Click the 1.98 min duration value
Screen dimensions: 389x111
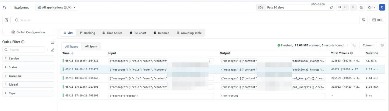[372, 87]
